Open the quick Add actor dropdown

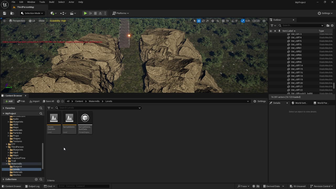point(54,13)
